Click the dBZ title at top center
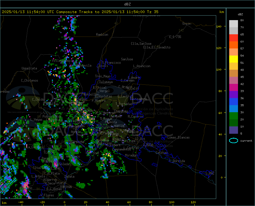Viewport: 255px width, 206px height. tap(127, 4)
